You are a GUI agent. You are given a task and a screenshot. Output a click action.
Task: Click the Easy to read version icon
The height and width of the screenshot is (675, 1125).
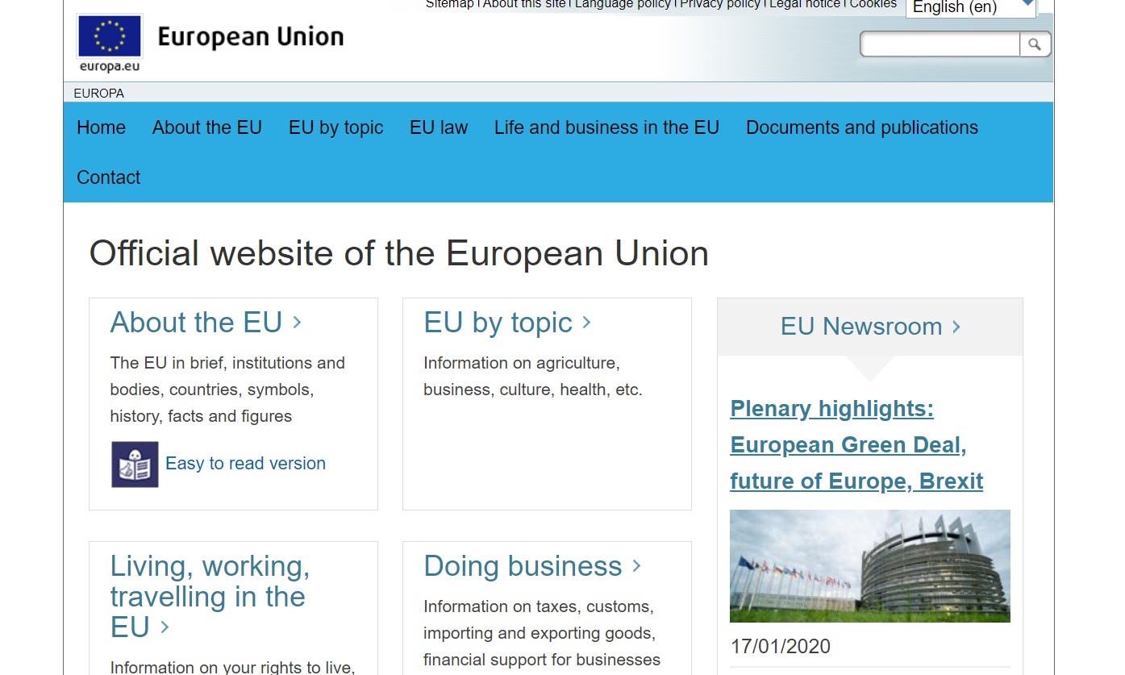pyautogui.click(x=135, y=465)
